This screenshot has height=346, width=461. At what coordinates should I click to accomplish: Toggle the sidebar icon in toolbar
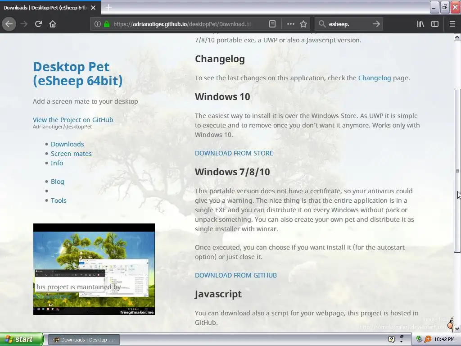[x=435, y=24]
